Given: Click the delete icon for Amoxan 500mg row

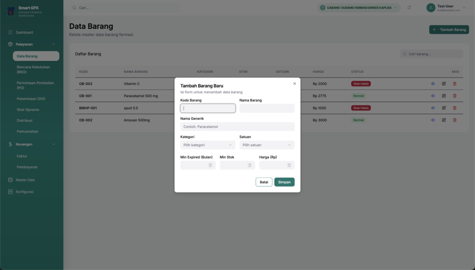Looking at the screenshot, I should click(x=455, y=120).
